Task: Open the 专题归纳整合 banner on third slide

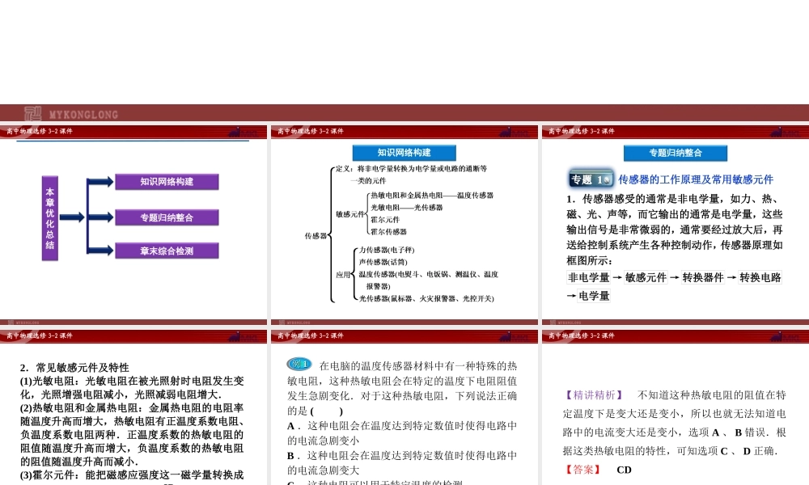Action: 675,152
